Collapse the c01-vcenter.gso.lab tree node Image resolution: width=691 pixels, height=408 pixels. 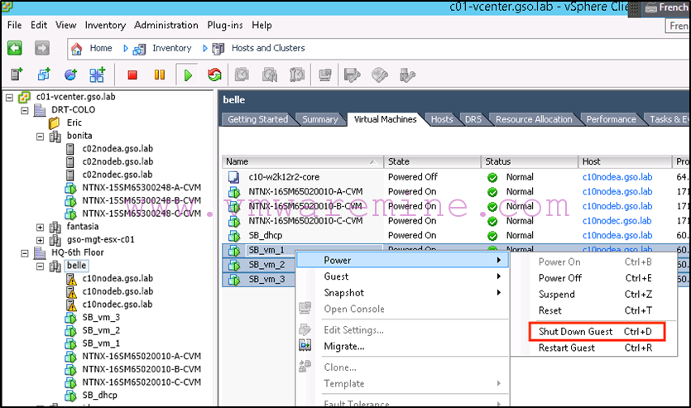tap(9, 98)
